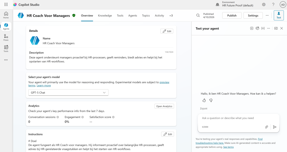
Task: Expand the +3 overflow tabs
Action: pyautogui.click(x=171, y=16)
